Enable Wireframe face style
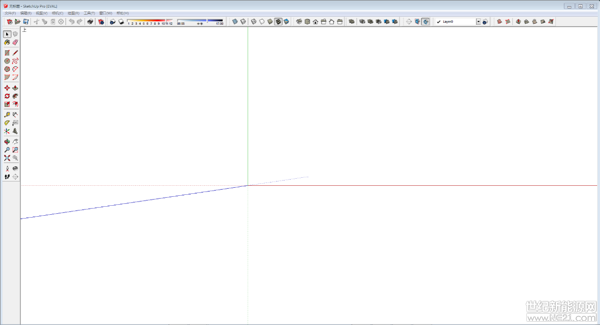This screenshot has height=325, width=600. [x=254, y=21]
